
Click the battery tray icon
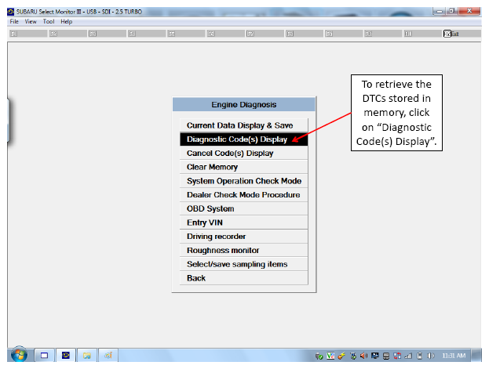pos(419,356)
